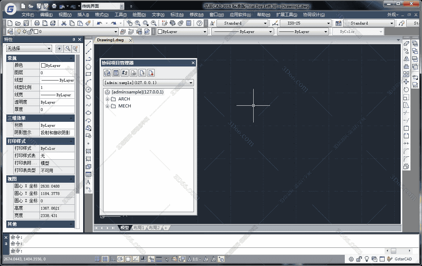
Task: Pick the Polygon tool in draw toolbar
Action: [x=88, y=66]
